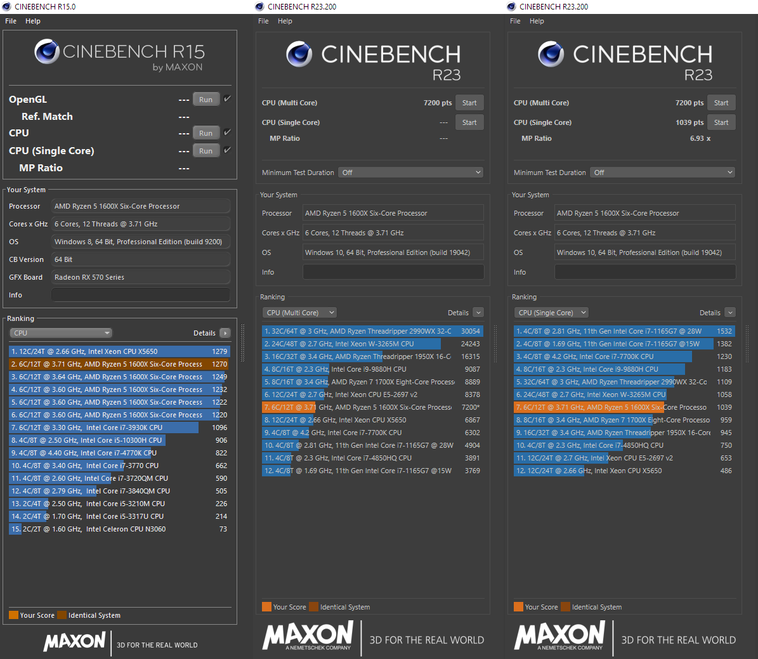Viewport: 758px width, 659px height.
Task: Select the i5-10300H entry scoring 906
Action: point(119,440)
